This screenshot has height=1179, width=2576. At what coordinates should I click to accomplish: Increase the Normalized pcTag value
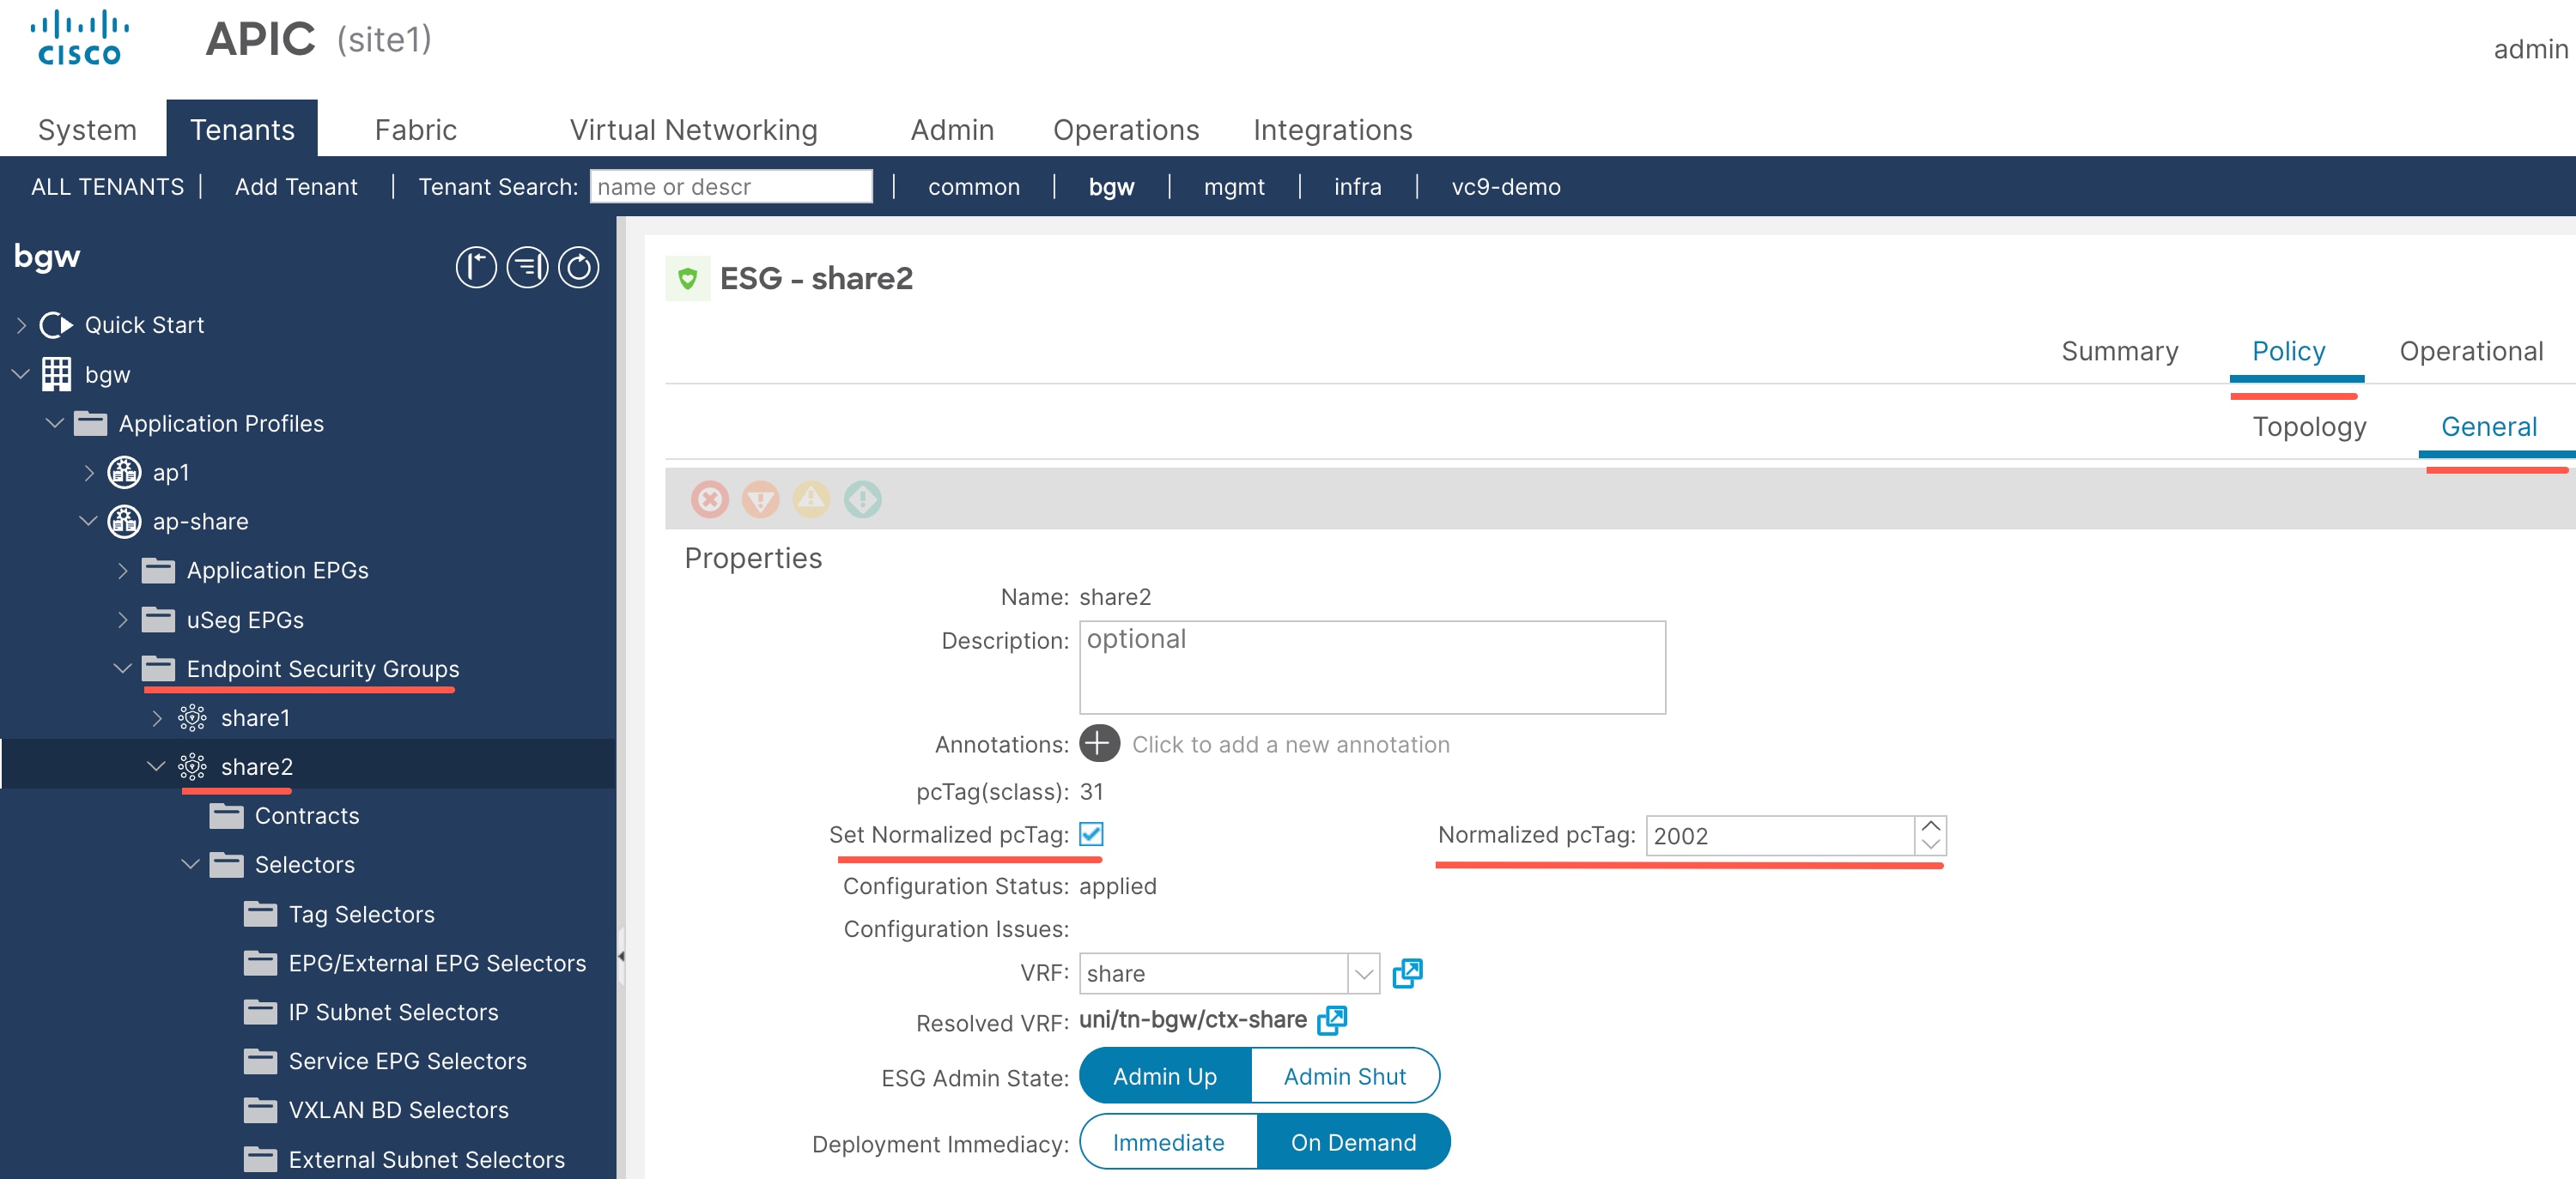[1931, 825]
